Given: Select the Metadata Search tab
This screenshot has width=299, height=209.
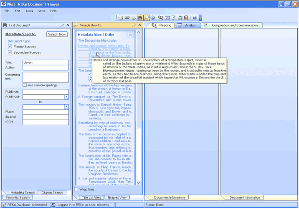Looking at the screenshot, I should pos(23,193).
